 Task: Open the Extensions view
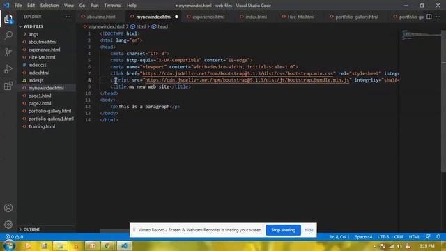pos(8,86)
